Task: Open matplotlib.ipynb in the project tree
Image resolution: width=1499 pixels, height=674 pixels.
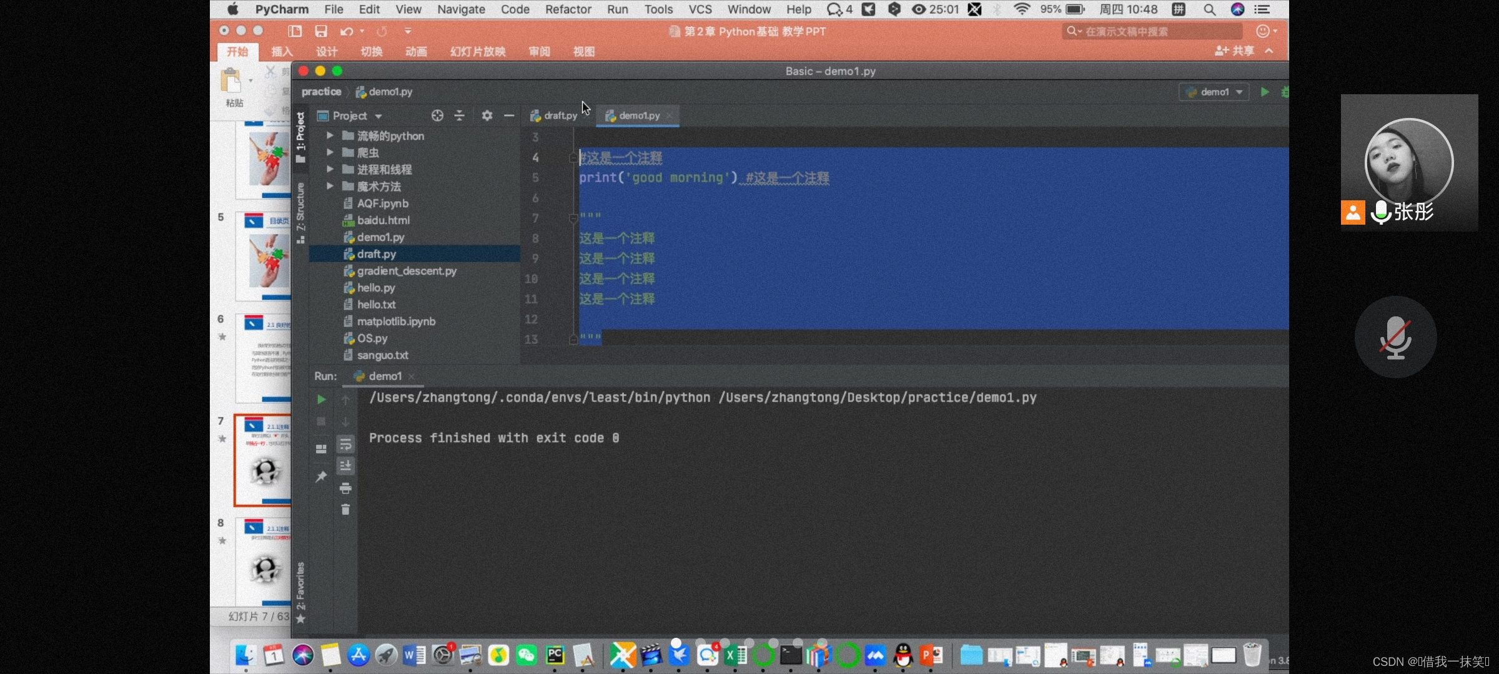Action: pyautogui.click(x=396, y=321)
